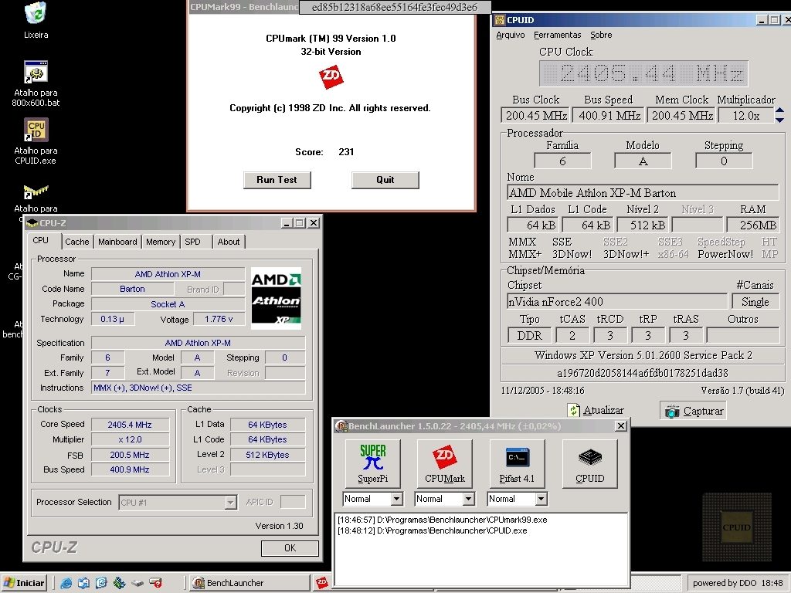Switch to the SPD tab in CPU-Z
Viewport: 791px width, 593px height.
click(192, 242)
